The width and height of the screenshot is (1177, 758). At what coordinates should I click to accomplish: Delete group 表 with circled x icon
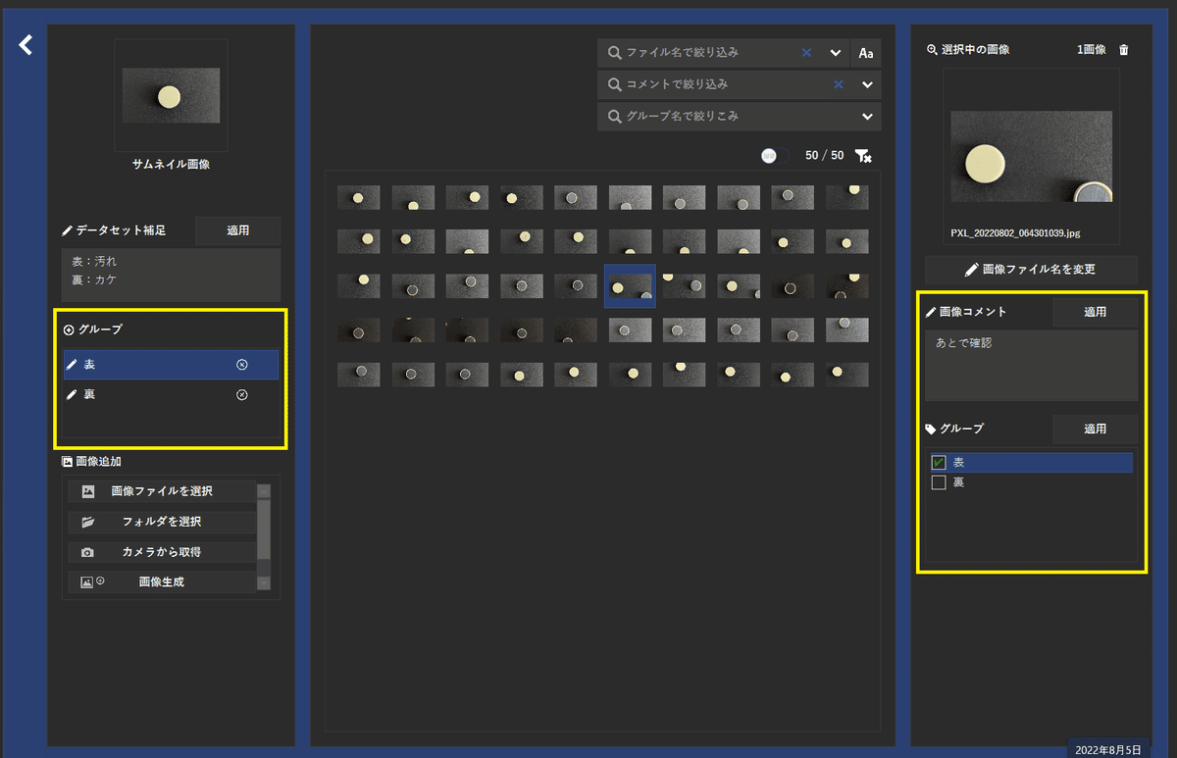[242, 365]
